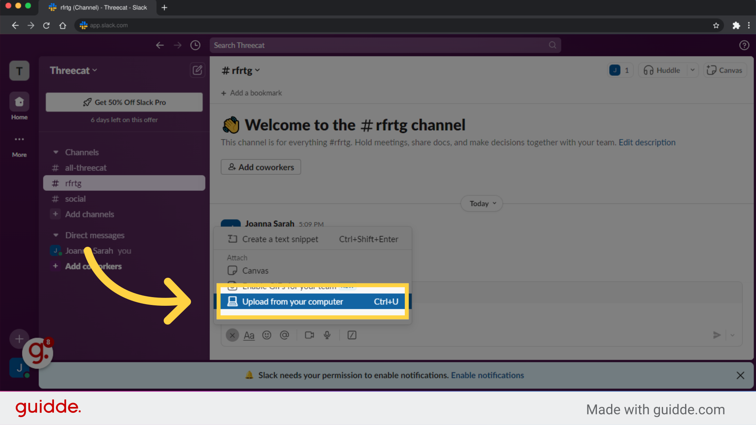Open the More menu in the sidebar
Screen dimensions: 756x425
click(x=19, y=140)
